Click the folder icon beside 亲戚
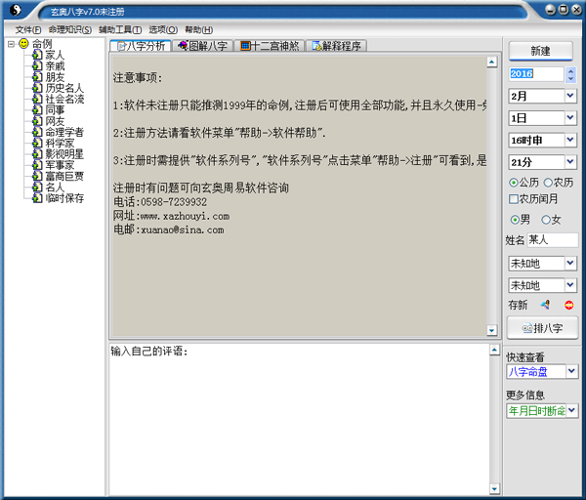 [x=37, y=65]
